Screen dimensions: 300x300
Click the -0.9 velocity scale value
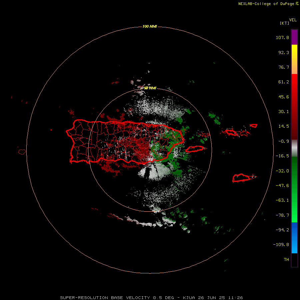[284, 141]
